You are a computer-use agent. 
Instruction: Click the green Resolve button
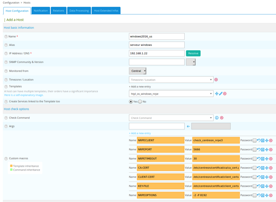tap(193, 53)
